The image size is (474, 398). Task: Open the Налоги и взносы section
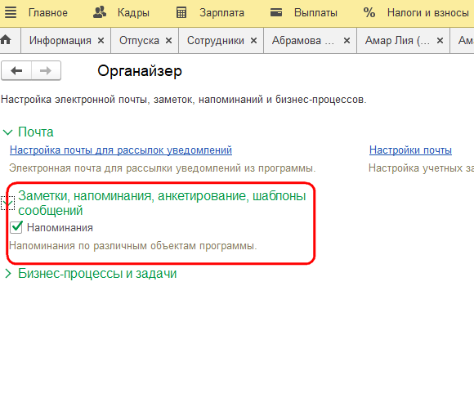428,13
